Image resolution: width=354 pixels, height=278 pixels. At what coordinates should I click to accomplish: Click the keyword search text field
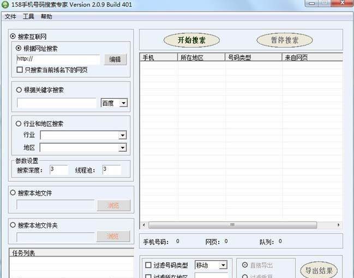57,103
